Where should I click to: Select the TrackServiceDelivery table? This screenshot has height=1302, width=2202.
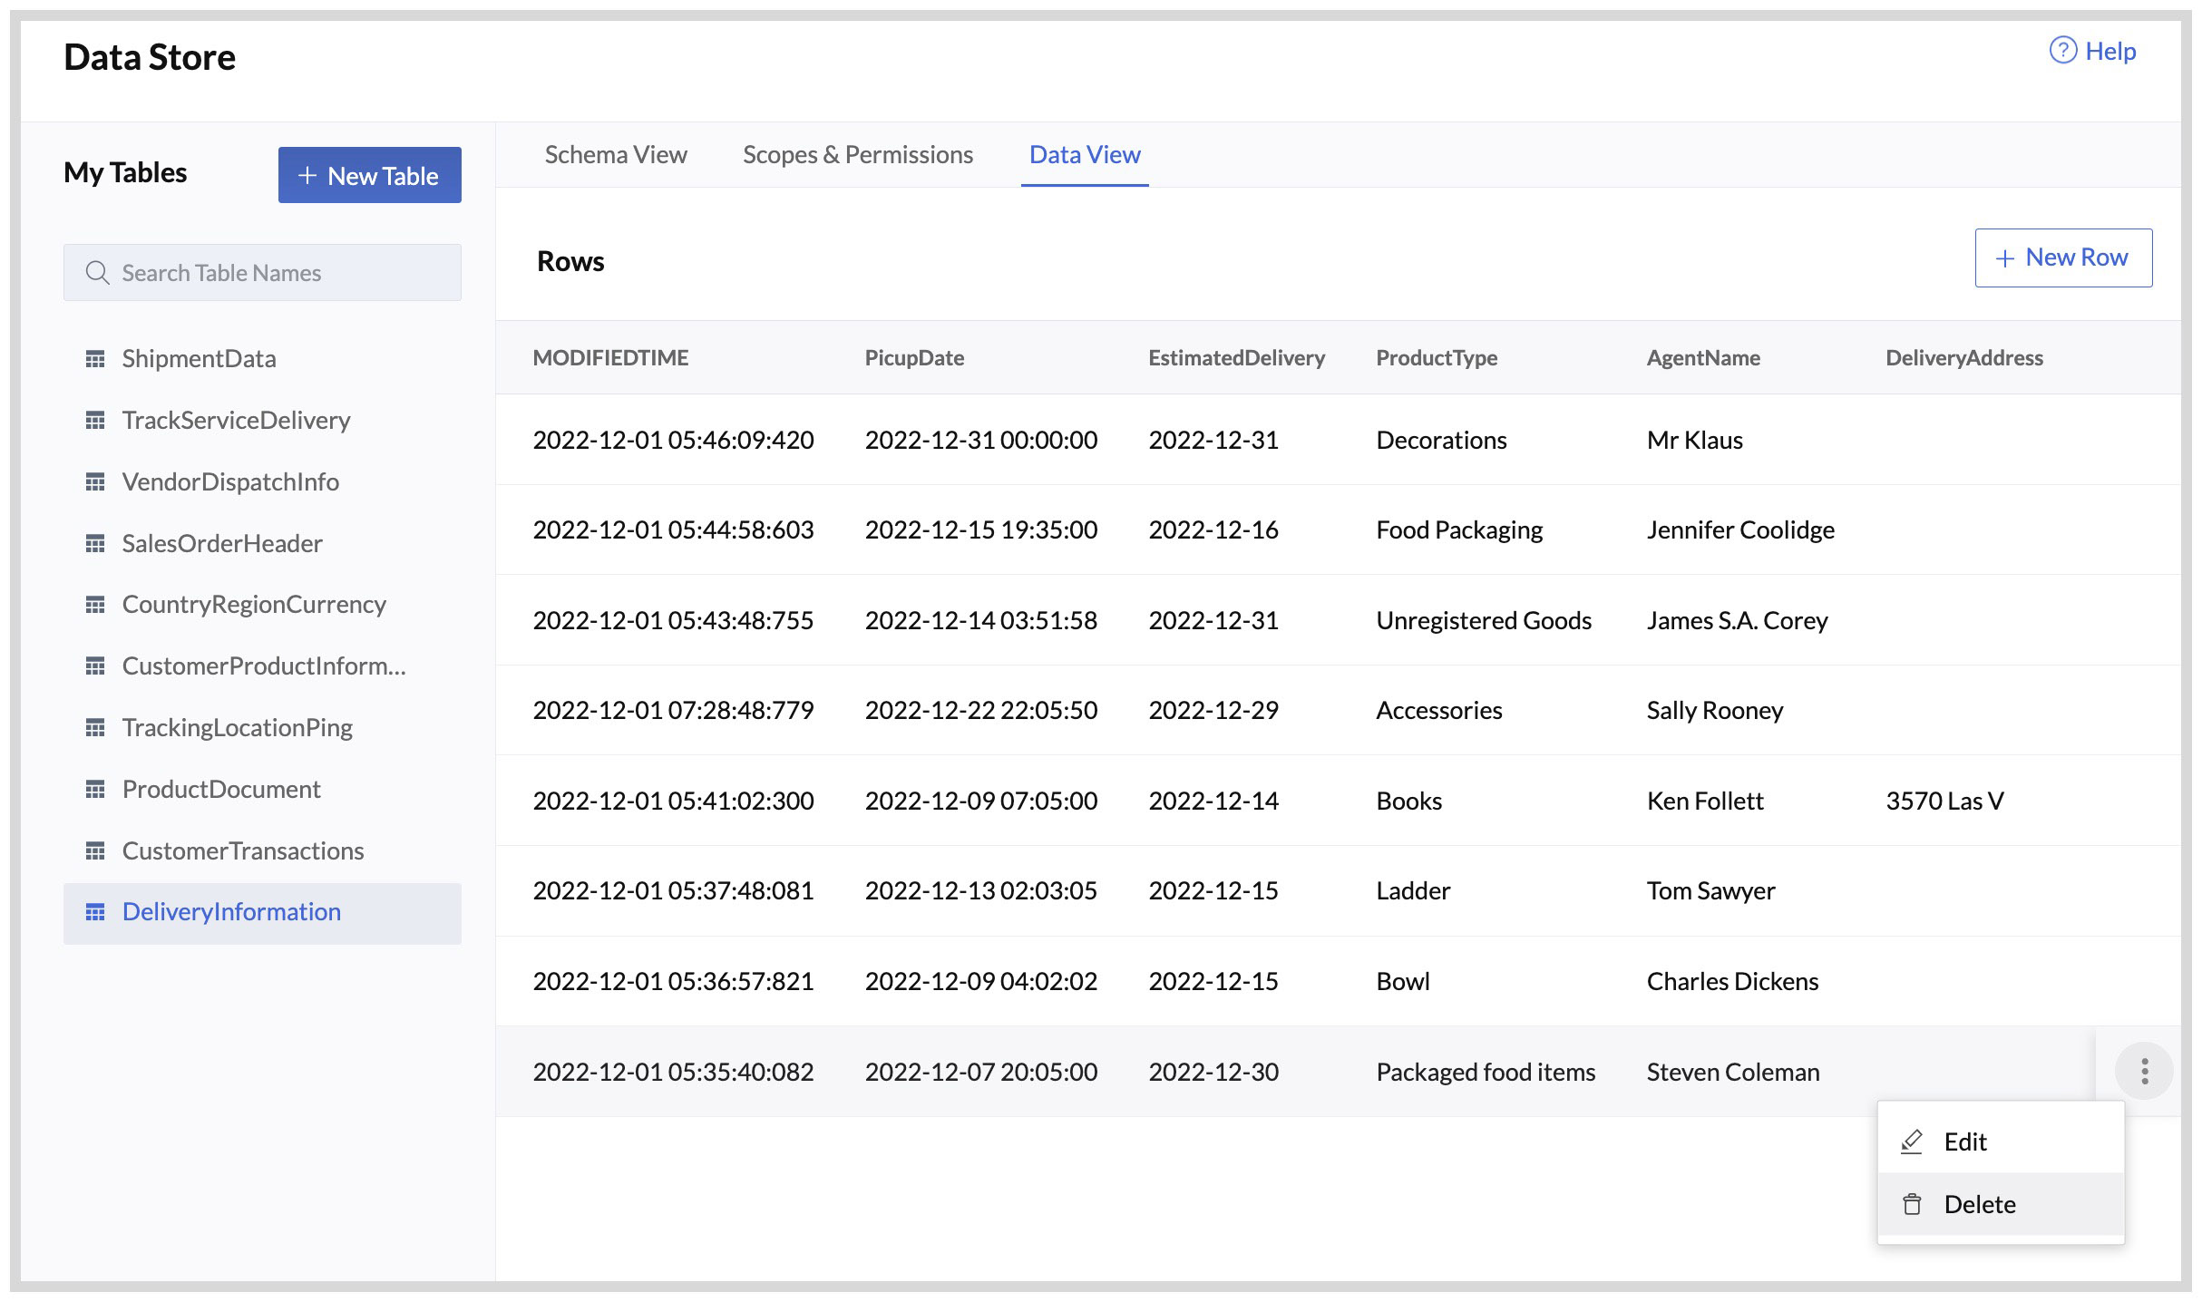237,420
